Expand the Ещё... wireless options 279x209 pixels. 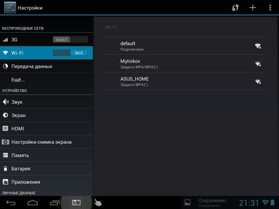pos(18,80)
